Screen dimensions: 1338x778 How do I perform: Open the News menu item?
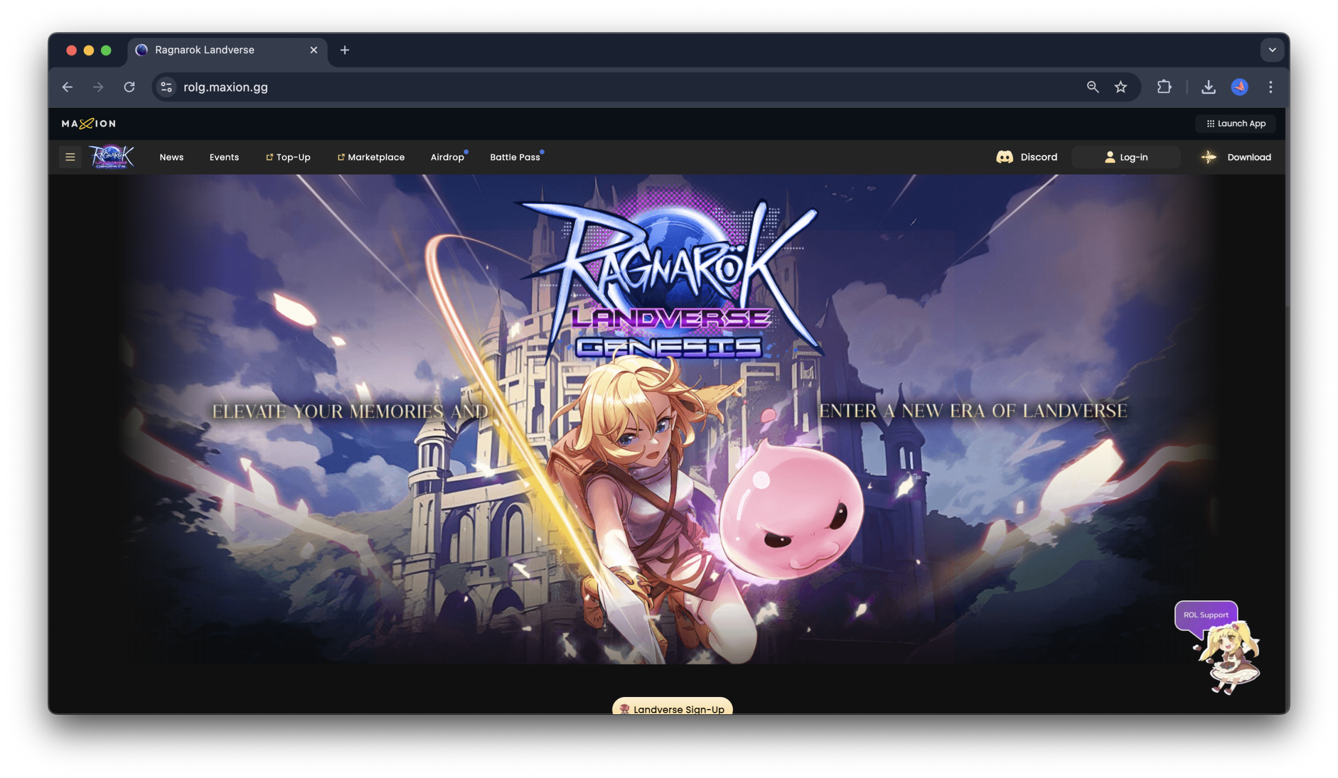click(171, 157)
